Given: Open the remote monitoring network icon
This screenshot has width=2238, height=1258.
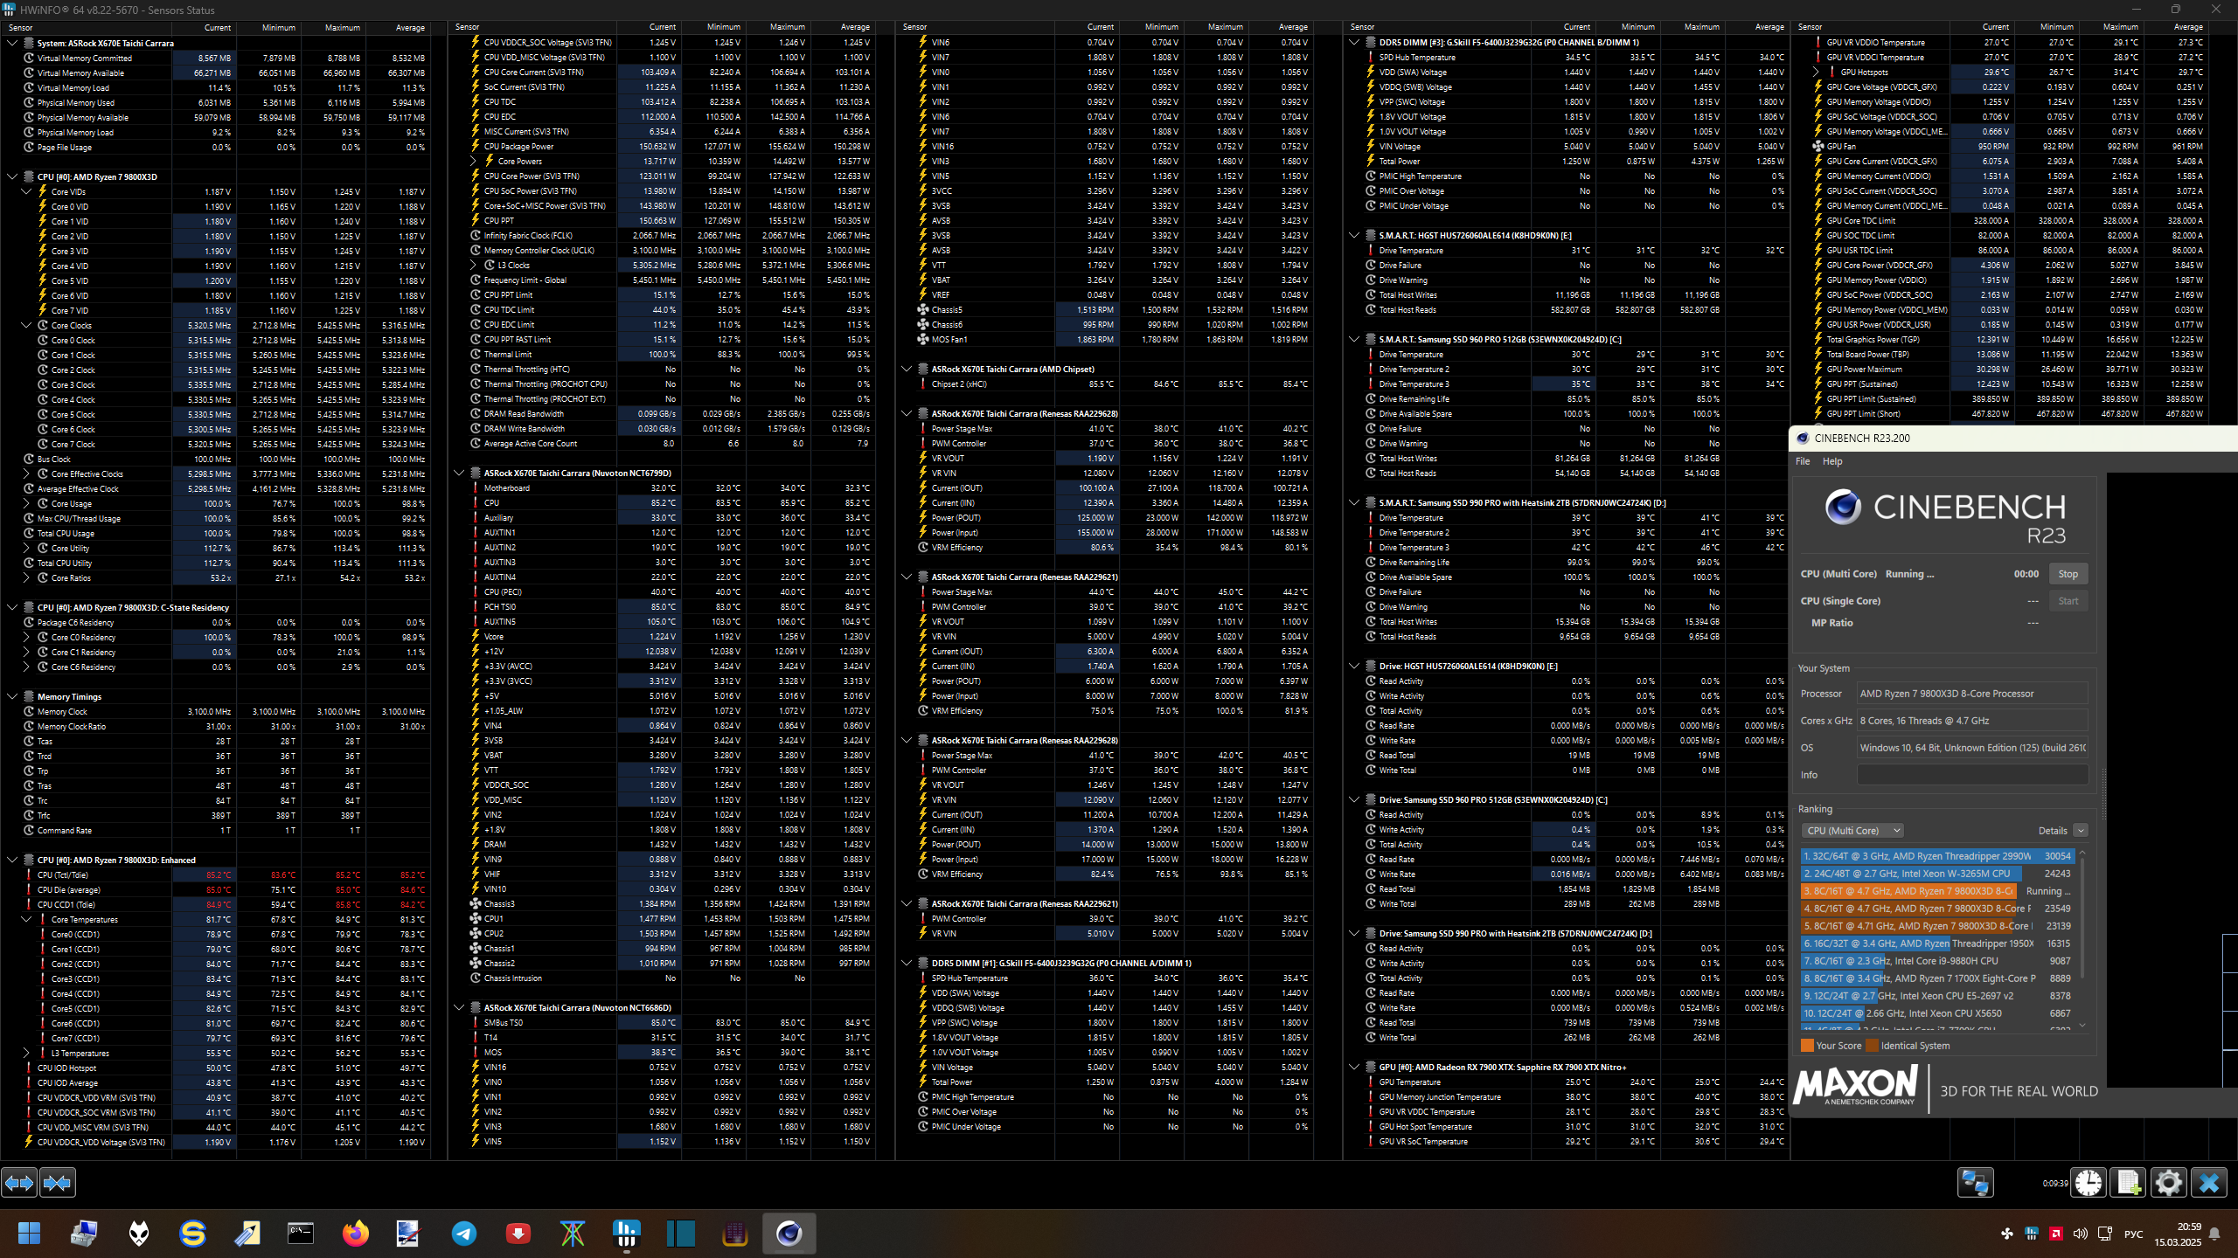Looking at the screenshot, I should 1975,1183.
